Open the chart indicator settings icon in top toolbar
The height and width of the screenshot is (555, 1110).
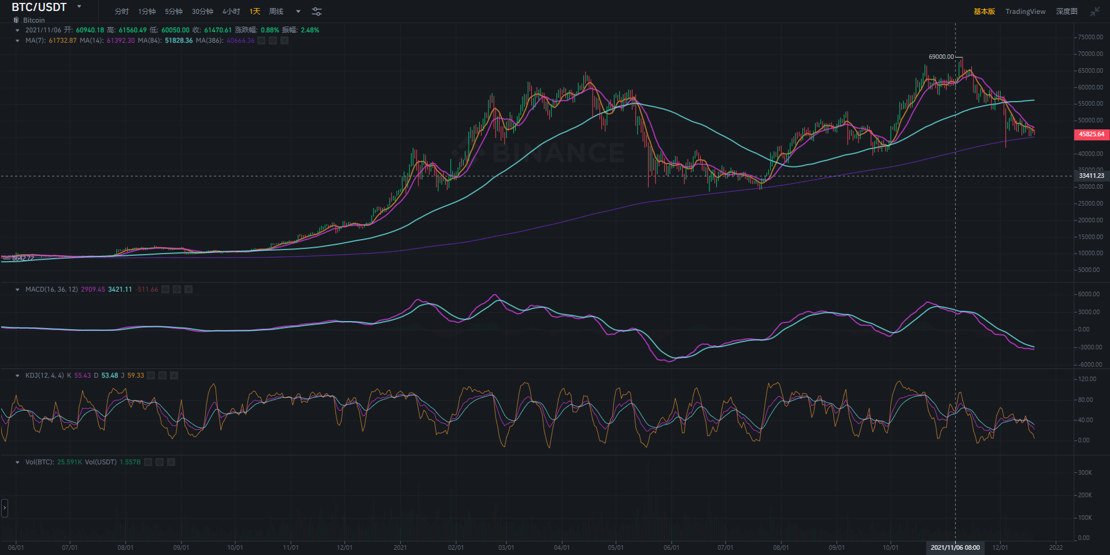click(x=317, y=12)
